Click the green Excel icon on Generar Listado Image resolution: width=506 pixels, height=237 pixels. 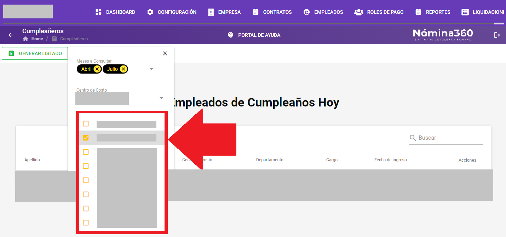tap(11, 54)
